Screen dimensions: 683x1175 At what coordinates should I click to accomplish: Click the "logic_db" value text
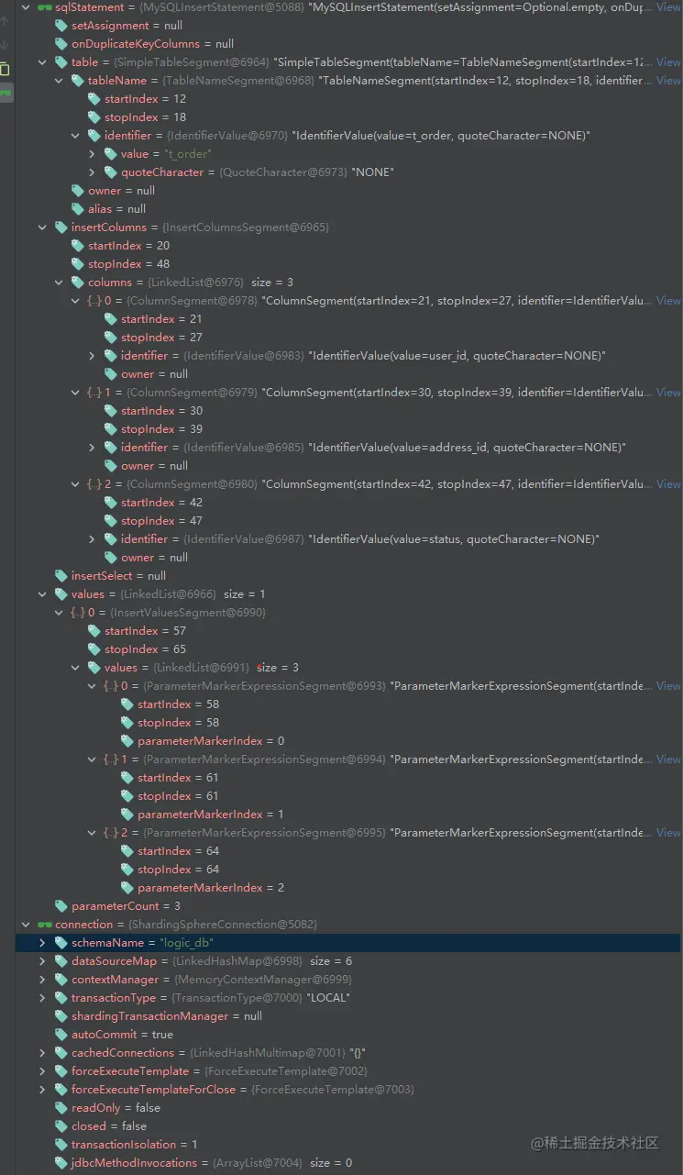pyautogui.click(x=187, y=943)
